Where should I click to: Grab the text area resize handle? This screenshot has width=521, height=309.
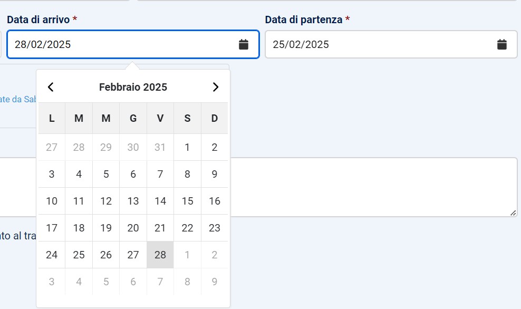coord(513,213)
